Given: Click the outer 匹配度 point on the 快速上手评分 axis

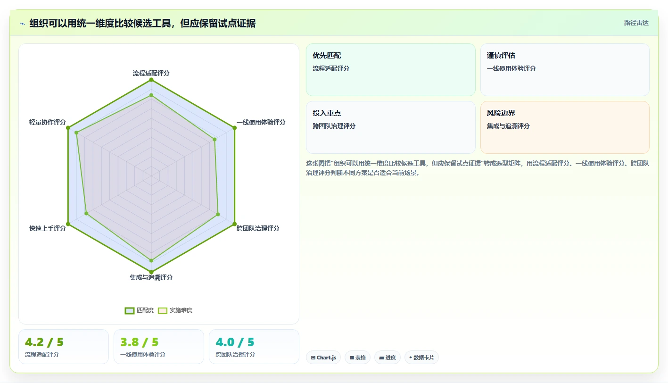Looking at the screenshot, I should 68,224.
